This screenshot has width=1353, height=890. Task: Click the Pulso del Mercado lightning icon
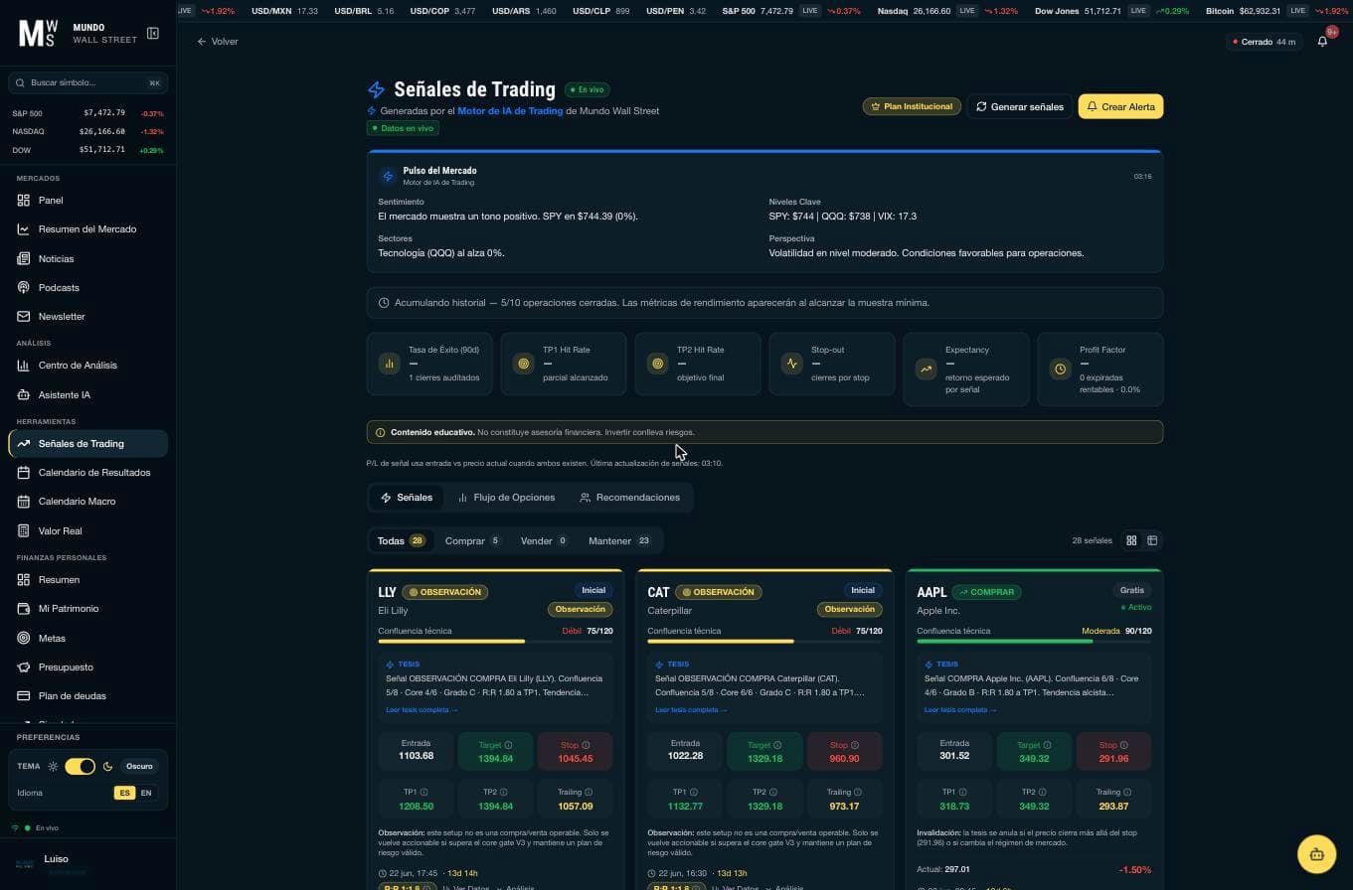click(388, 176)
